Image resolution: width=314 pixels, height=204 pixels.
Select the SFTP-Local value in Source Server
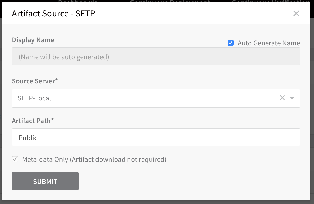point(34,98)
